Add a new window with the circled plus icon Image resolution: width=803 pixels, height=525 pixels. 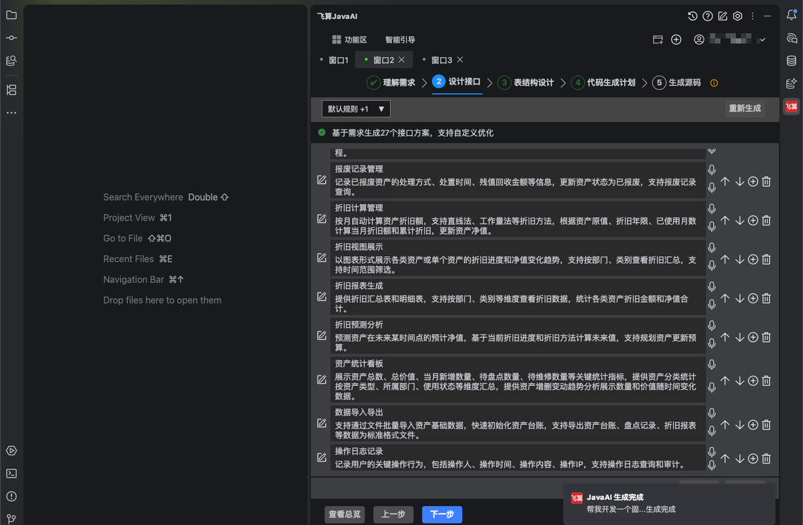[x=676, y=39]
